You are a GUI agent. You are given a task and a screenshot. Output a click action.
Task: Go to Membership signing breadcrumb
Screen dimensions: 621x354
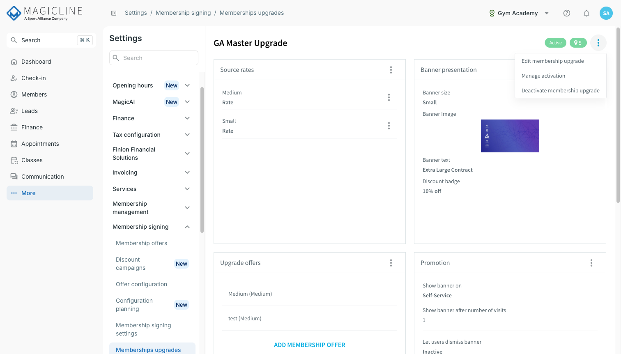pos(183,13)
